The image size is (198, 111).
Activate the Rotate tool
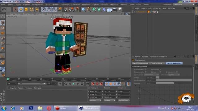(x=32, y=9)
